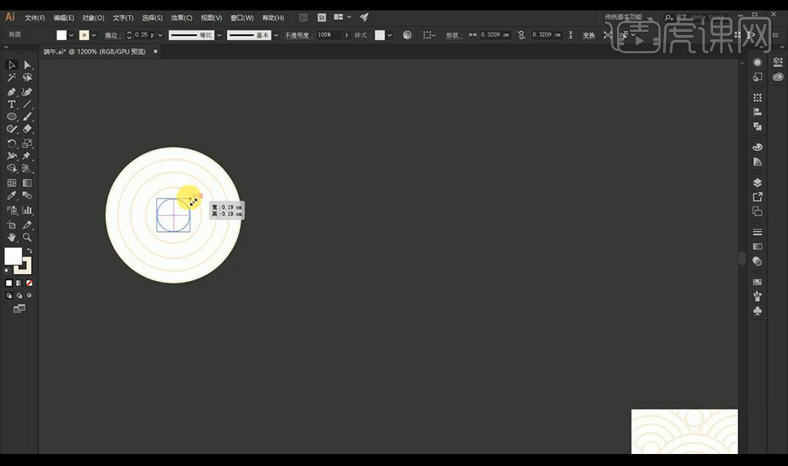Activate the Zoom magnifier tool
The height and width of the screenshot is (466, 788).
pos(27,237)
